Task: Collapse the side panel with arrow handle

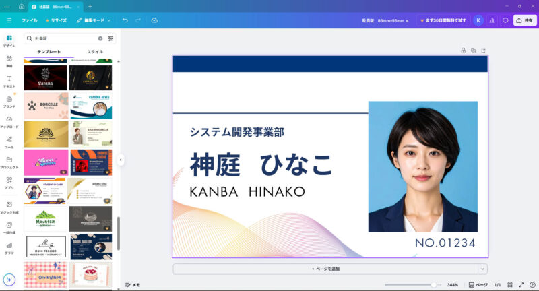Action: click(120, 160)
